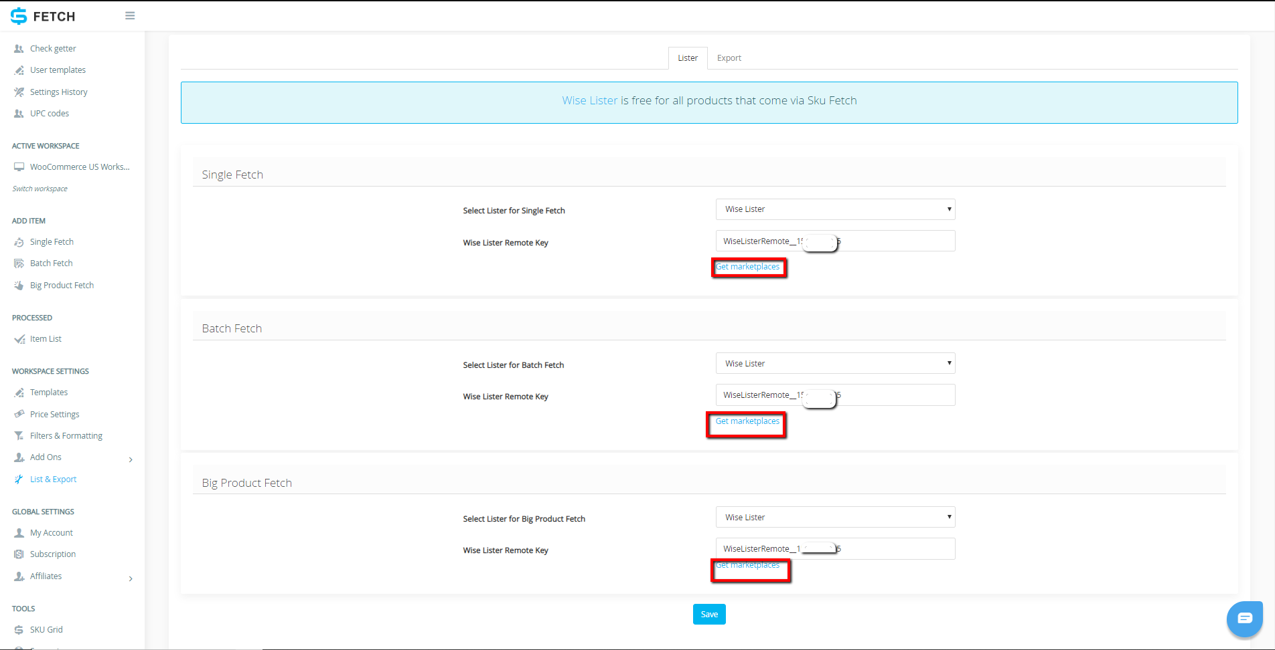
Task: Open Item List sidebar entry
Action: 46,339
